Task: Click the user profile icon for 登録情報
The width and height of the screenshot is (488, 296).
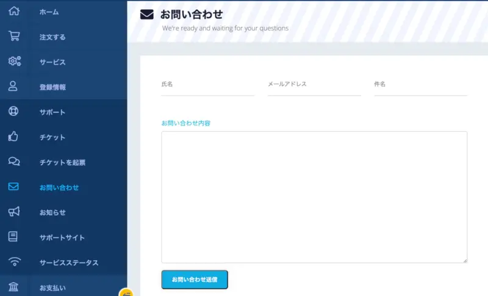Action: pos(13,86)
